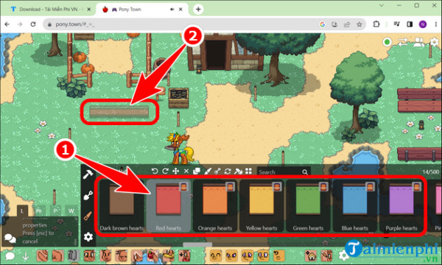Click the duplicate copy tool
The image size is (442, 265).
(197, 172)
